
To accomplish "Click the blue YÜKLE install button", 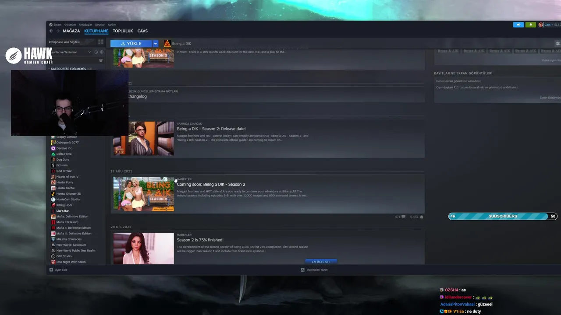I will (x=131, y=43).
